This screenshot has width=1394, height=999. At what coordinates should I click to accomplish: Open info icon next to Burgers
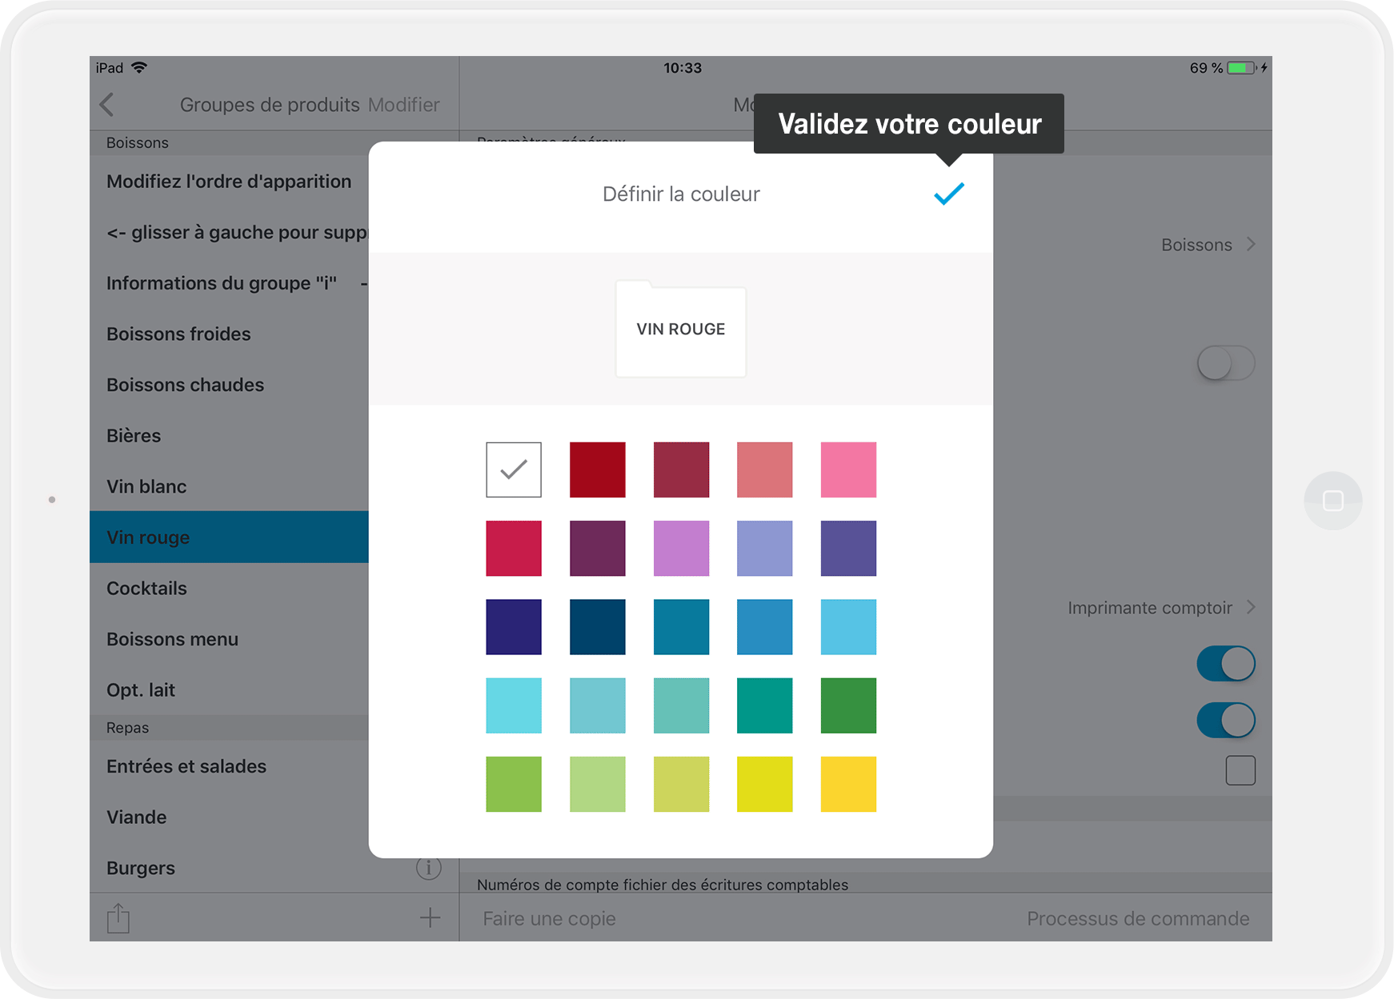(429, 868)
